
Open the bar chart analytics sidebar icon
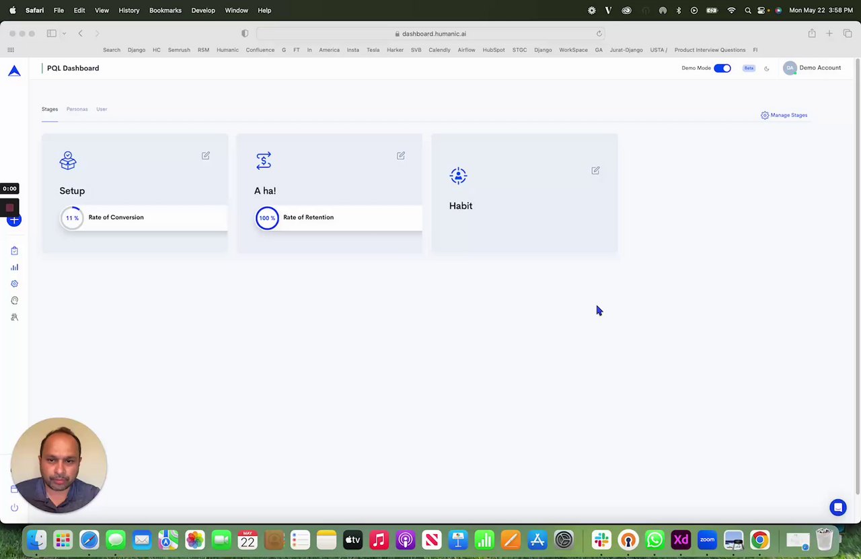coord(14,267)
